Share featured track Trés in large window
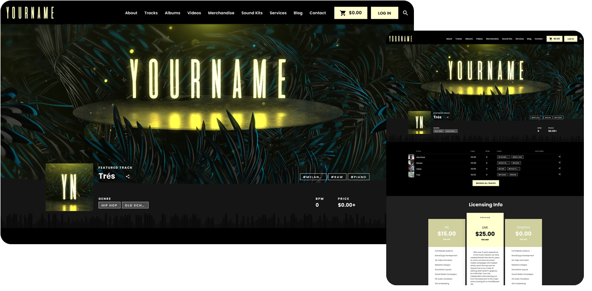Viewport: 592px width, 291px height. coord(127,176)
